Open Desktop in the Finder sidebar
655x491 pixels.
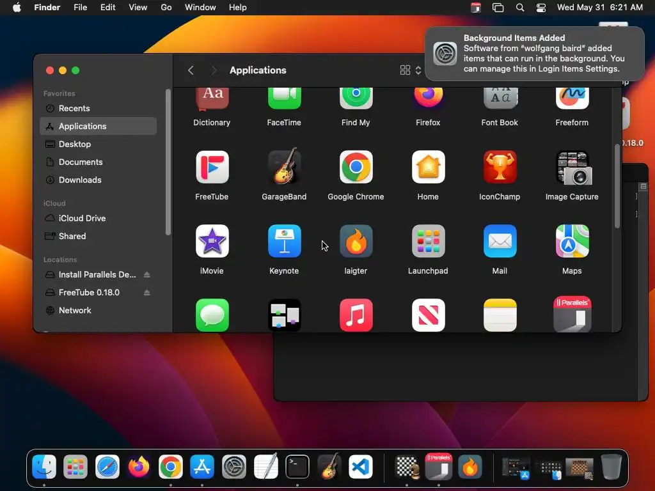98,144
